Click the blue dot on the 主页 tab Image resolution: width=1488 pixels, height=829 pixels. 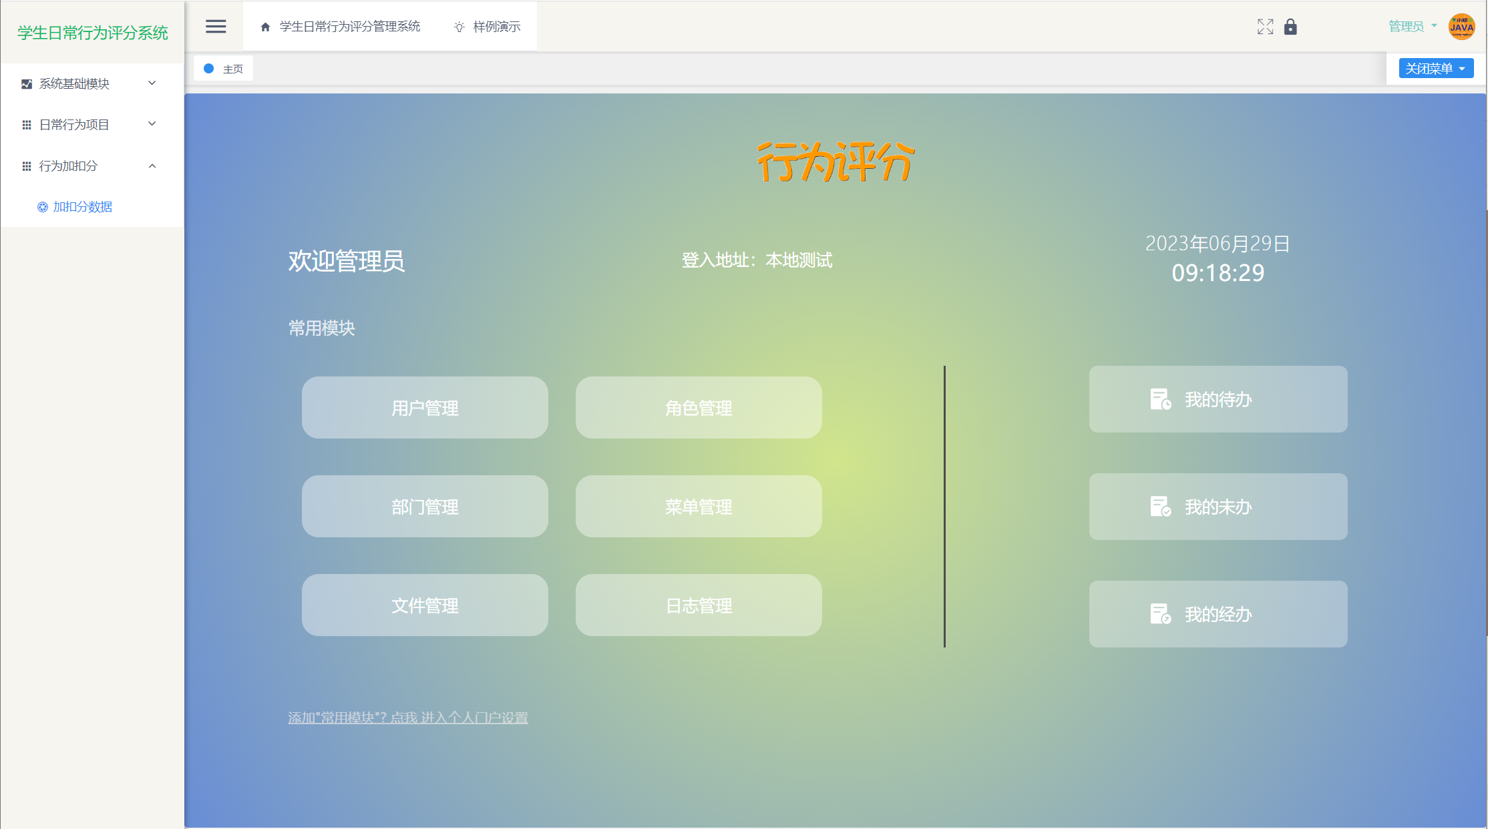click(x=208, y=68)
